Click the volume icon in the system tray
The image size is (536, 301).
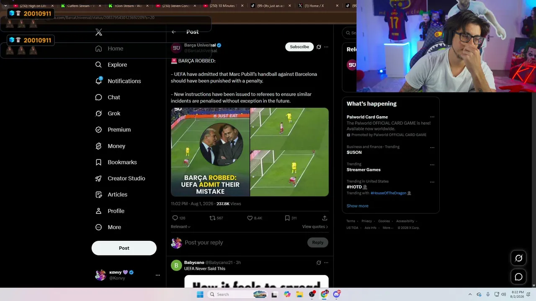(503, 294)
